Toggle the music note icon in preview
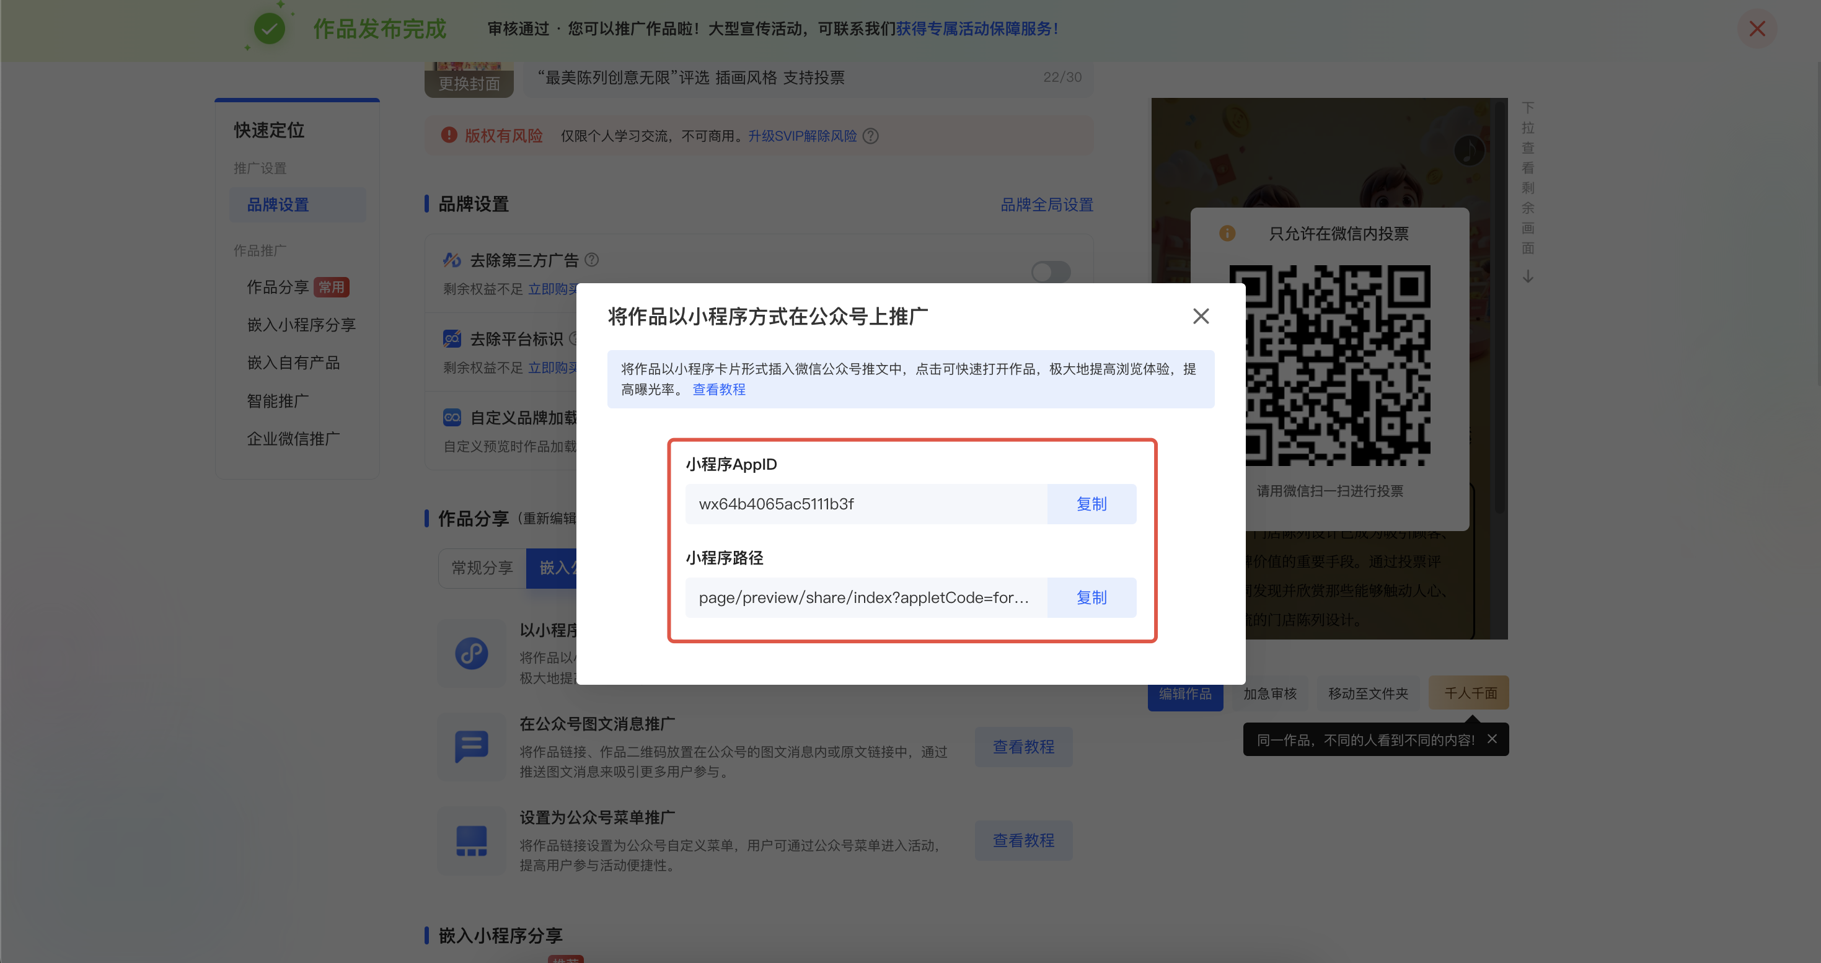 click(1470, 150)
